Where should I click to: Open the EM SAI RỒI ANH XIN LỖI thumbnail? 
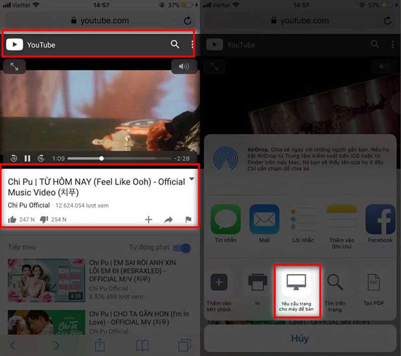(x=47, y=280)
